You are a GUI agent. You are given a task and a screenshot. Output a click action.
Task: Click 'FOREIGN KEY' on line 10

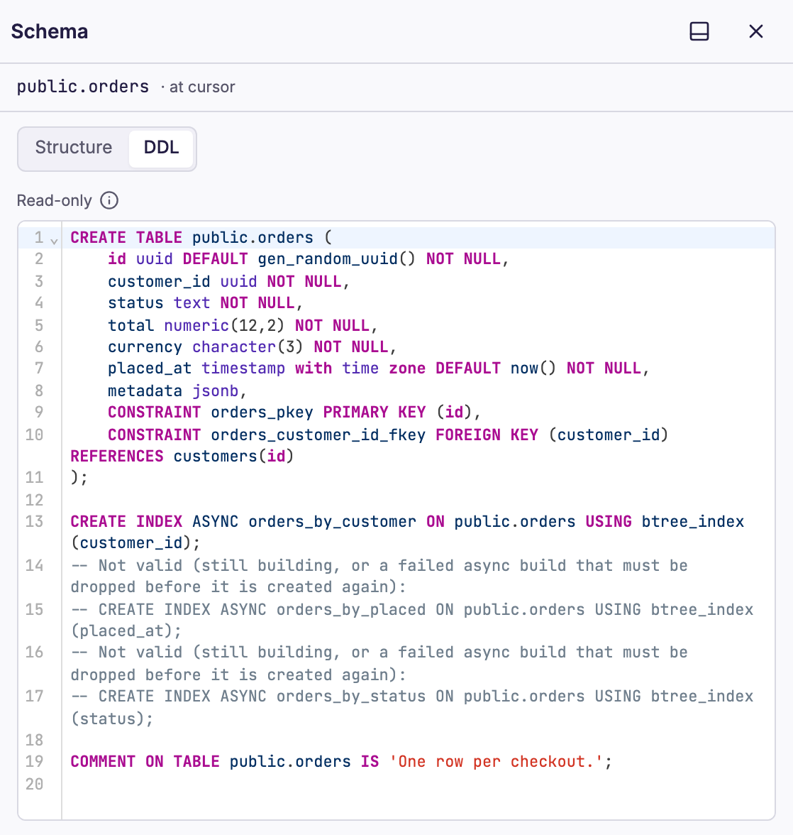pyautogui.click(x=487, y=435)
